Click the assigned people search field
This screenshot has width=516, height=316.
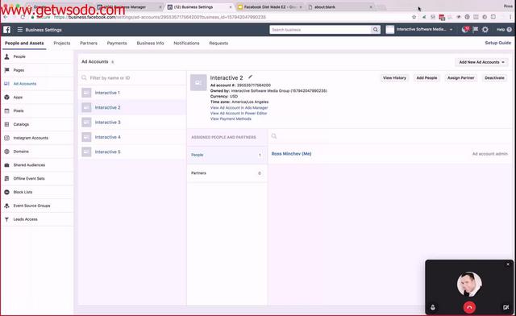pos(390,136)
